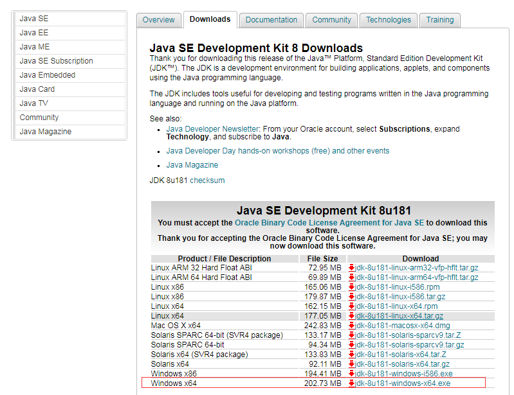Click download arrow beside solaris-sparcv9.tar.gz
The width and height of the screenshot is (514, 395).
coord(351,345)
